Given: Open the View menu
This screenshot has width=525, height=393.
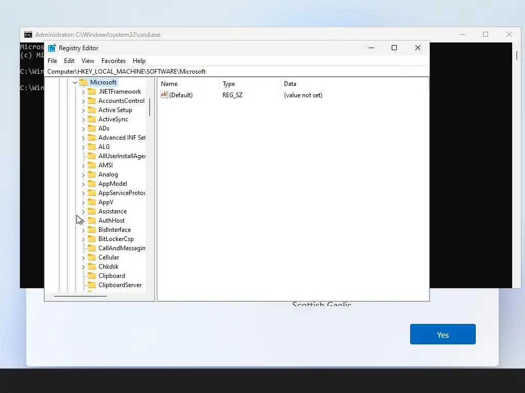Looking at the screenshot, I should point(88,61).
